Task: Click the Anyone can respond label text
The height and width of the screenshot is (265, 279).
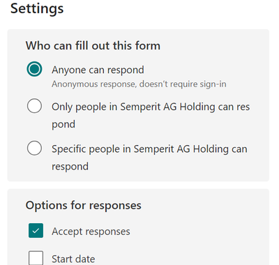Action: coord(98,70)
